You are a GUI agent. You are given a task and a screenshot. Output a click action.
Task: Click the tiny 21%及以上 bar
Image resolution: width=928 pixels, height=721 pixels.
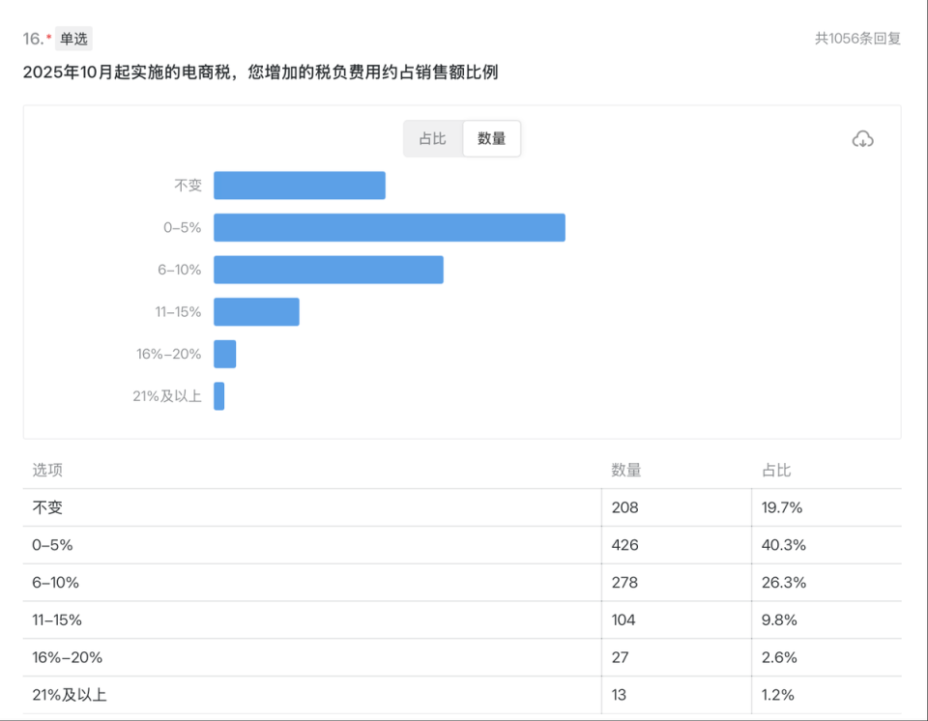(x=218, y=396)
